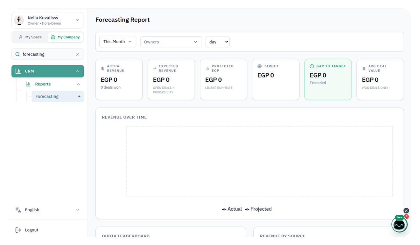The height and width of the screenshot is (245, 420).
Task: Click the Gap to Target card
Action: point(328,79)
